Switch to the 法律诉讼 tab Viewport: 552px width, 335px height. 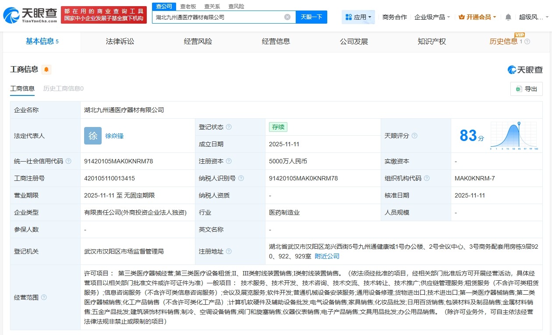(x=120, y=42)
